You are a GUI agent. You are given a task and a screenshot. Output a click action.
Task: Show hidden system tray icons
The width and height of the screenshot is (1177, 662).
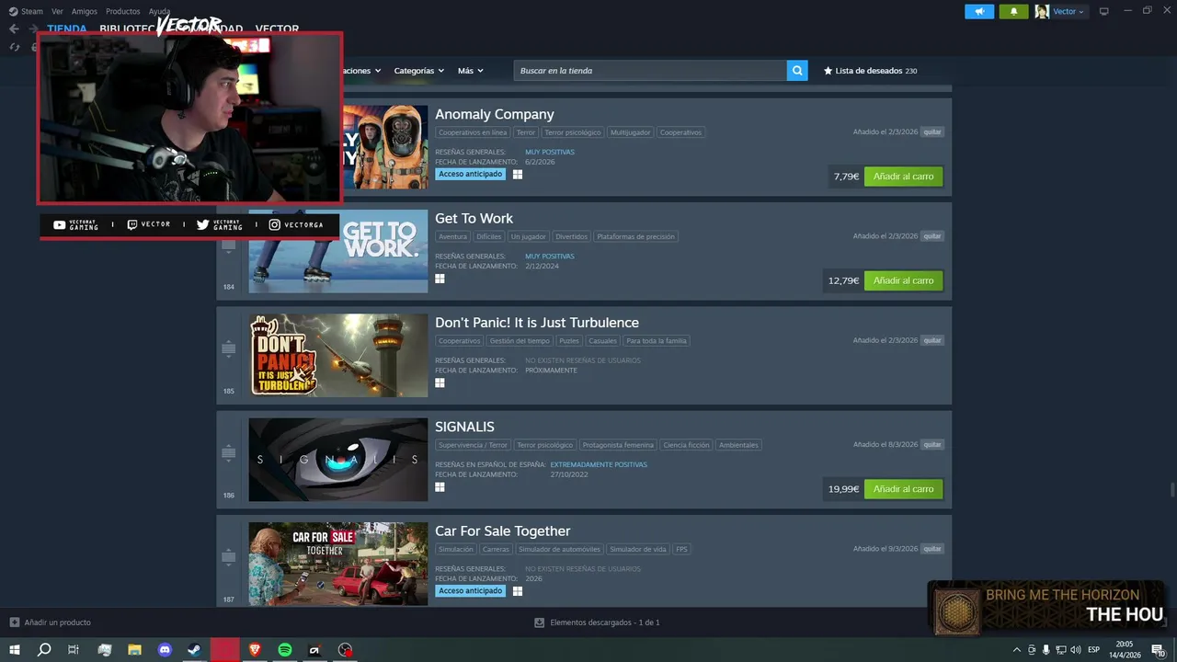tap(1016, 650)
